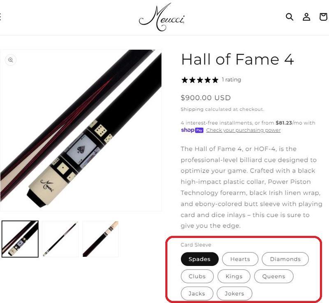
Task: Open the account login icon
Action: pos(306,17)
